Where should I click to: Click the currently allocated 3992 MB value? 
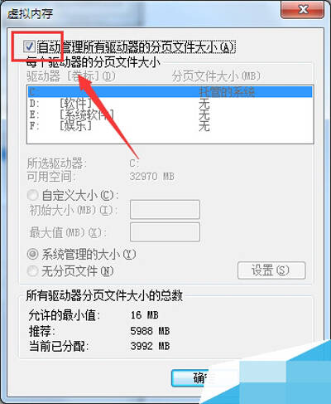tap(150, 346)
